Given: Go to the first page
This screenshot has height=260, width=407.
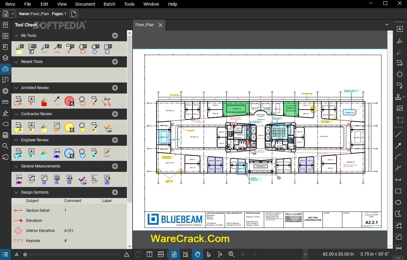Looking at the screenshot, I should pos(243,254).
